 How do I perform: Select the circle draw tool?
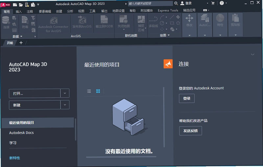click(x=162, y=23)
